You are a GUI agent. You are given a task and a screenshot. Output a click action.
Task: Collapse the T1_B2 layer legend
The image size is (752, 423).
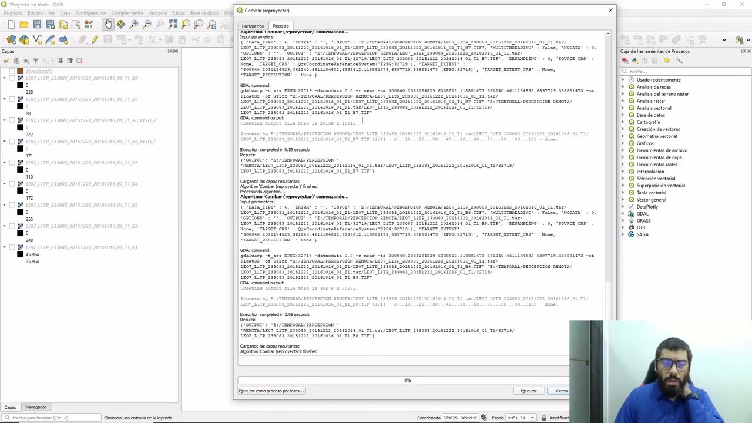[x=5, y=226]
